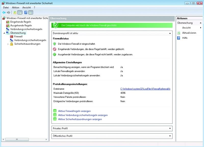Click the tree pane scroll right arrow

point(46,139)
